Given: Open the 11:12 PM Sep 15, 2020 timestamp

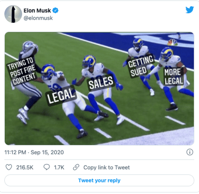Looking at the screenshot, I should 34,152.
